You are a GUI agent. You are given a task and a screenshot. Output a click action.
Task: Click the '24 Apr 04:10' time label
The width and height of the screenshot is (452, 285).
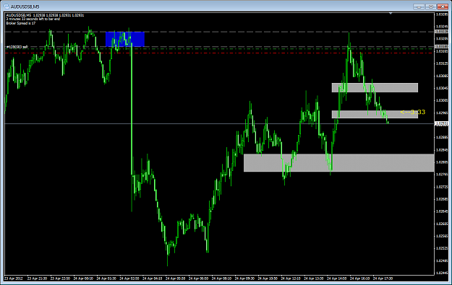(152, 279)
